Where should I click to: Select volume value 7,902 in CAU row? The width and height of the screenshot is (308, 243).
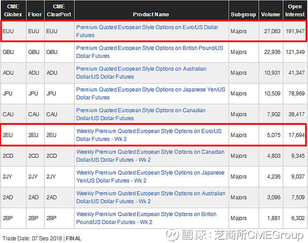(x=274, y=114)
